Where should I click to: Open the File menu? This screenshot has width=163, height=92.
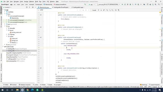[x=4, y=2]
